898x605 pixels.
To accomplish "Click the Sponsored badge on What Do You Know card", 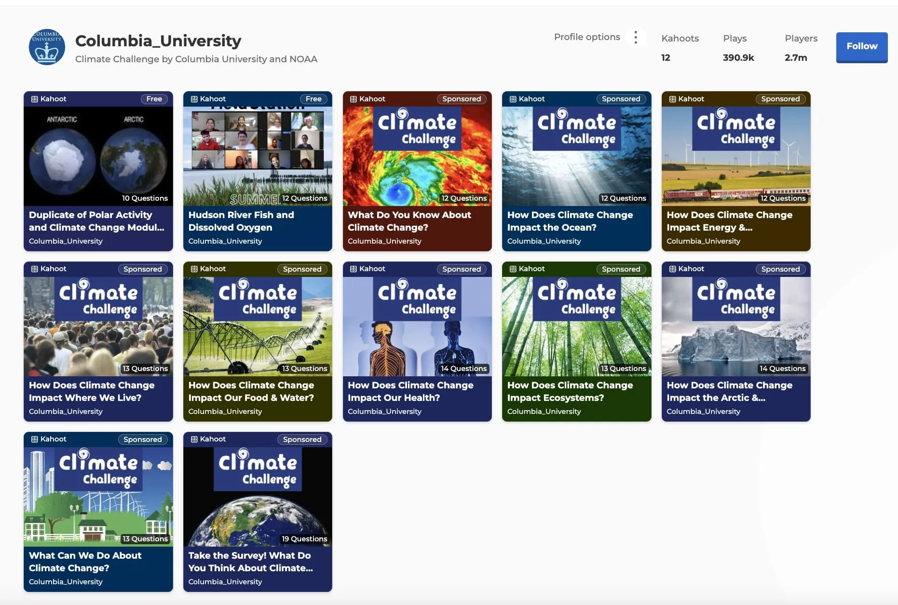I will pos(462,99).
